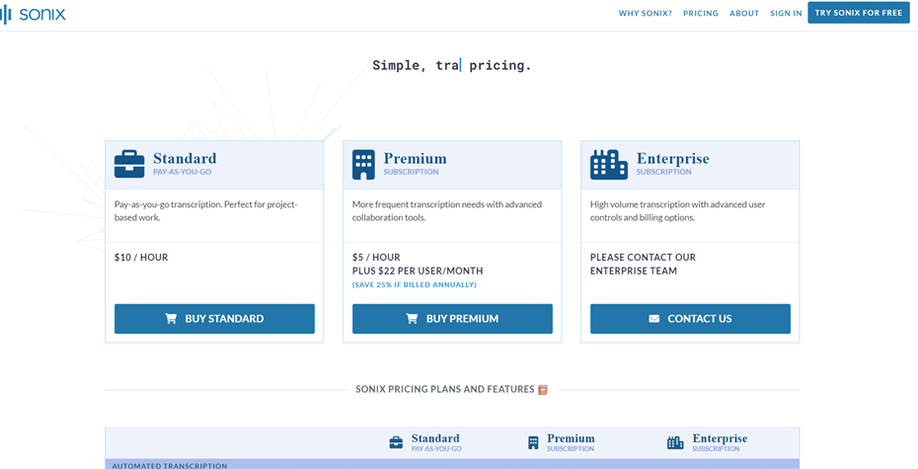Click the Enterprise plan buildings icon
This screenshot has height=469, width=918.
(608, 165)
